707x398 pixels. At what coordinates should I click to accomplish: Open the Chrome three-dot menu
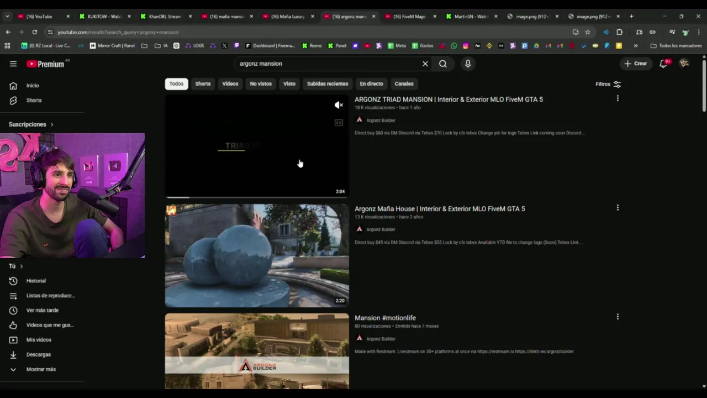coord(699,32)
